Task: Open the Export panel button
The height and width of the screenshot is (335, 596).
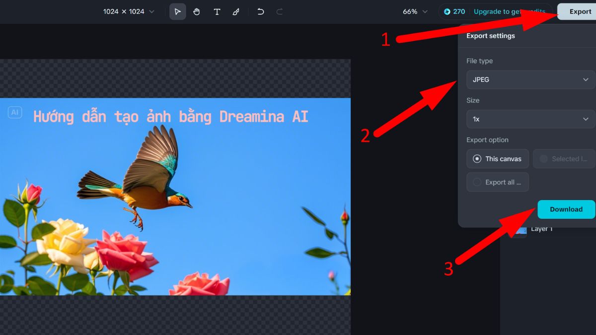Action: [577, 11]
